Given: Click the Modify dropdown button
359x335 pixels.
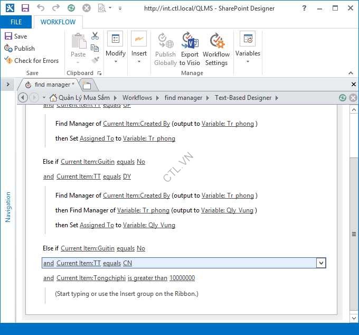Looking at the screenshot, I should point(115,49).
